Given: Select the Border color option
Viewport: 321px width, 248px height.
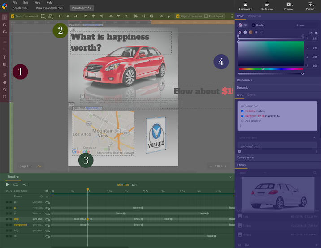Looking at the screenshot, I should (258, 25).
